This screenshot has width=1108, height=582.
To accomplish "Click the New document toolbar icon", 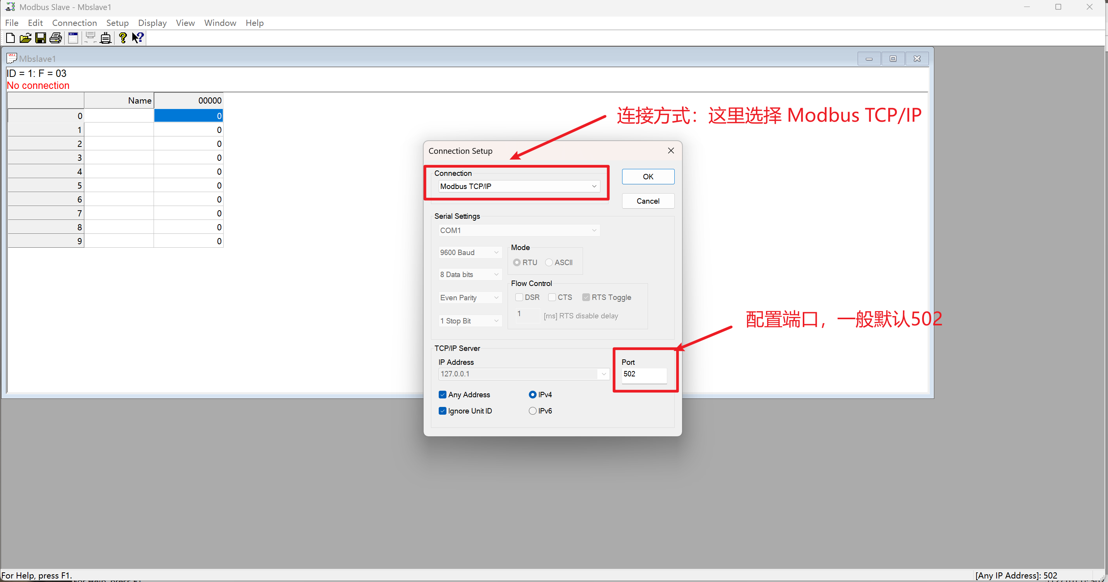I will pos(10,38).
